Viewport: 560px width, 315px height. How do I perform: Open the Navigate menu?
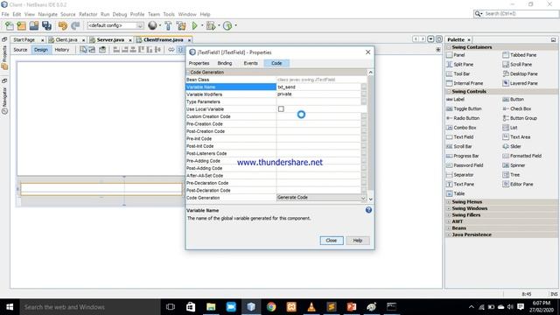tap(47, 14)
